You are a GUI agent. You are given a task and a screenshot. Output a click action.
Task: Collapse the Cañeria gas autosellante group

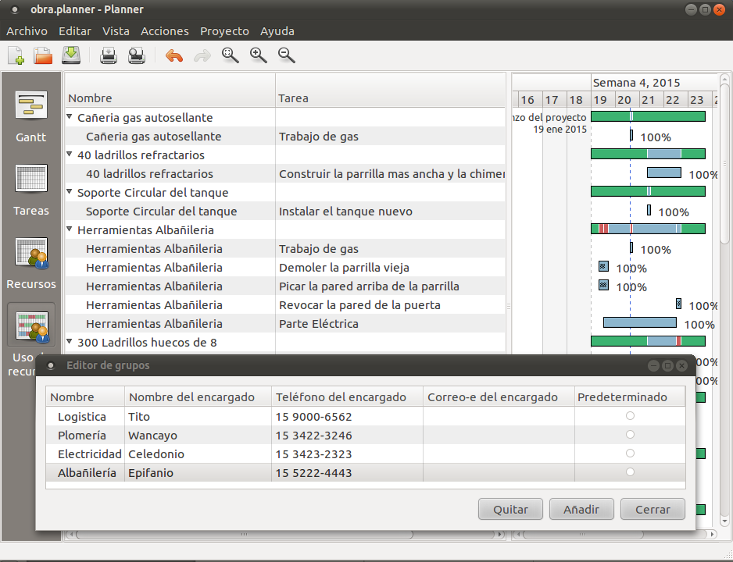pyautogui.click(x=70, y=117)
